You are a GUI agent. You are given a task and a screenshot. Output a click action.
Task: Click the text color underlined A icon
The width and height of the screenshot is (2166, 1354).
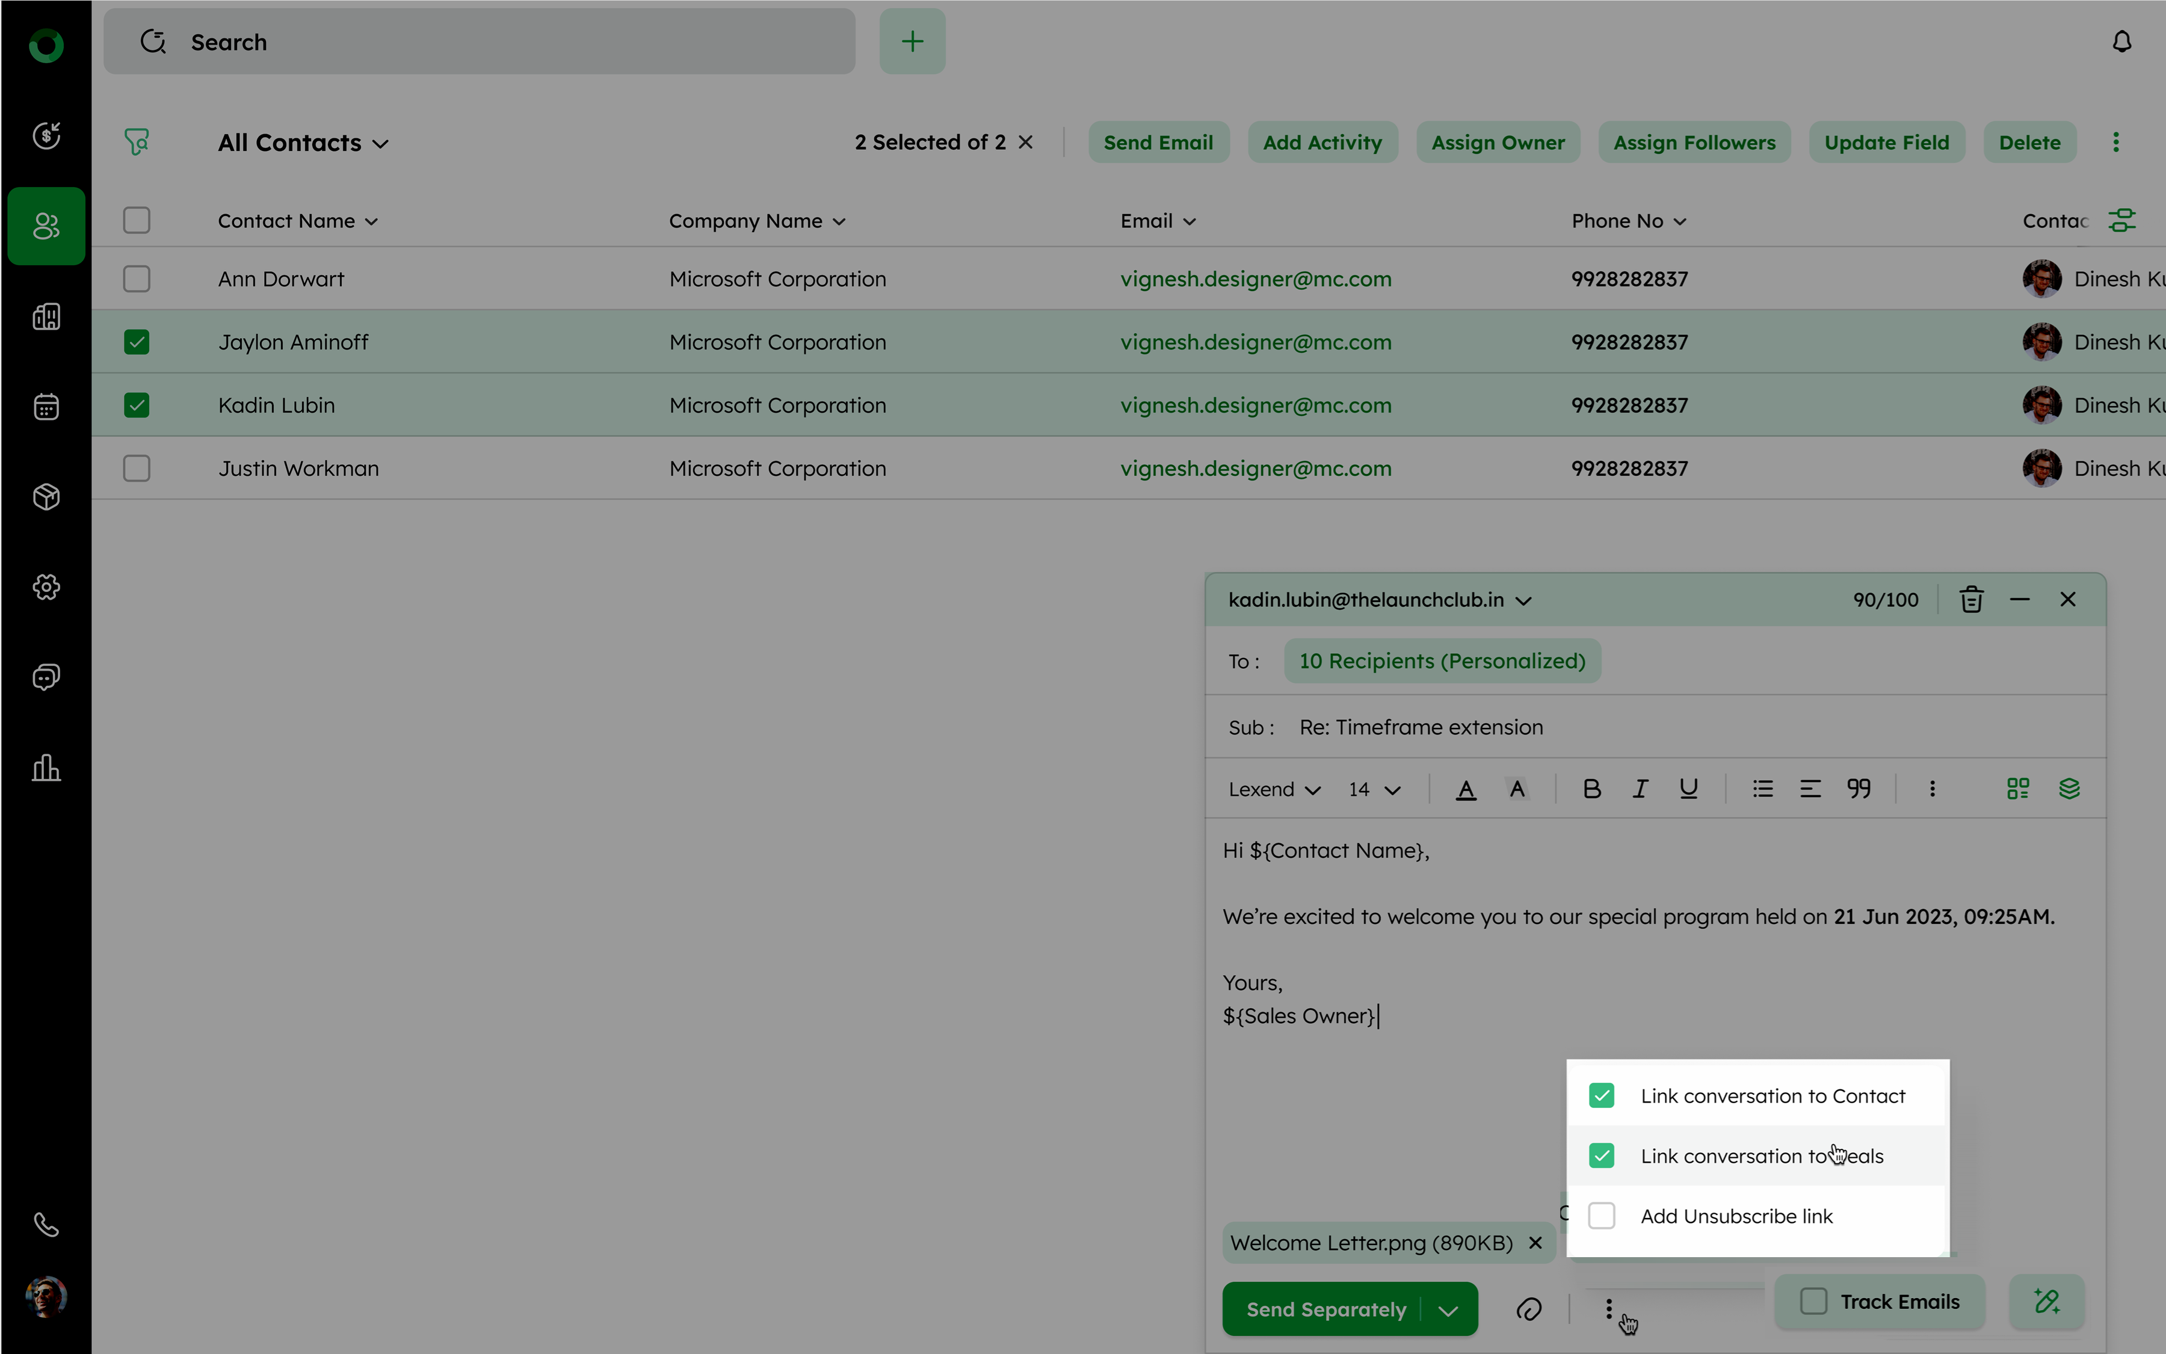pyautogui.click(x=1466, y=789)
